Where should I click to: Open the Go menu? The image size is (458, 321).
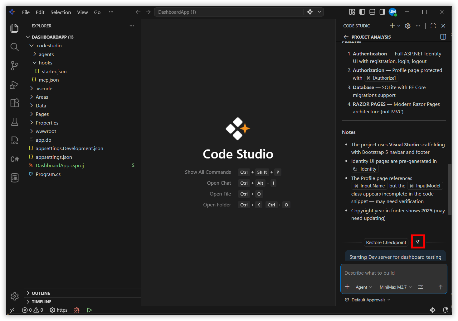[97, 12]
